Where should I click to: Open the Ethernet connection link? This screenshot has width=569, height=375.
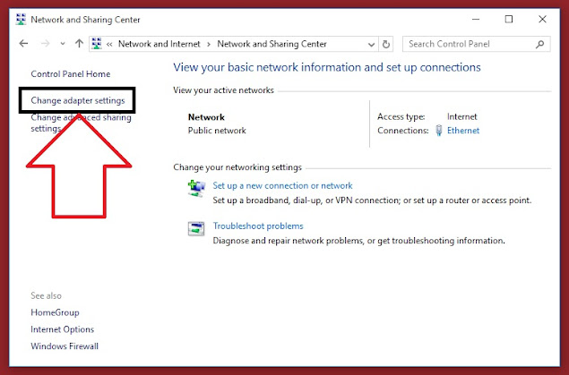463,131
